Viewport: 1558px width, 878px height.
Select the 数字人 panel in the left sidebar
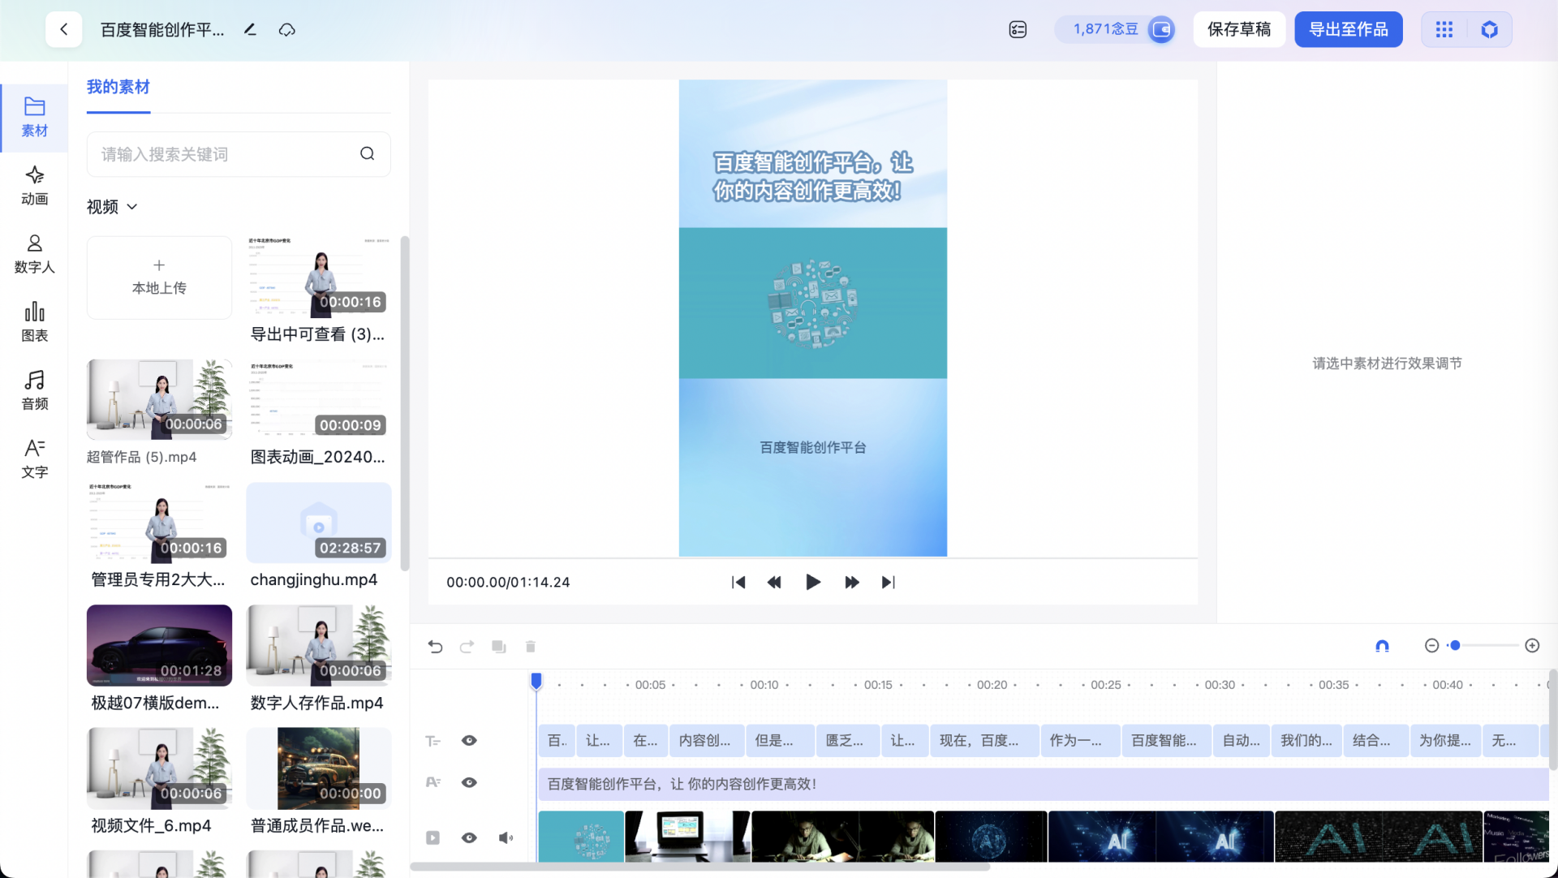click(34, 253)
